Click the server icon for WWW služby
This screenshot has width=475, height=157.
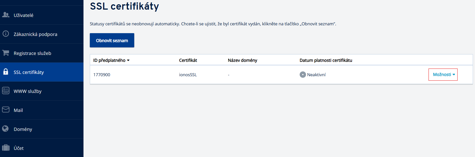[6, 91]
